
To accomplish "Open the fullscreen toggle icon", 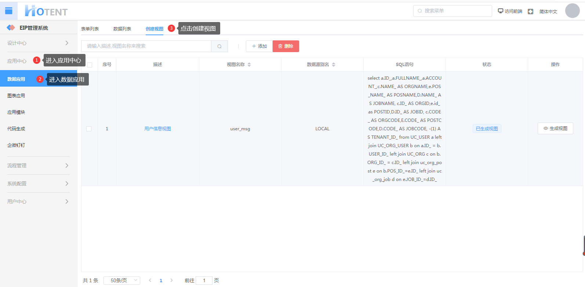I will tap(530, 11).
